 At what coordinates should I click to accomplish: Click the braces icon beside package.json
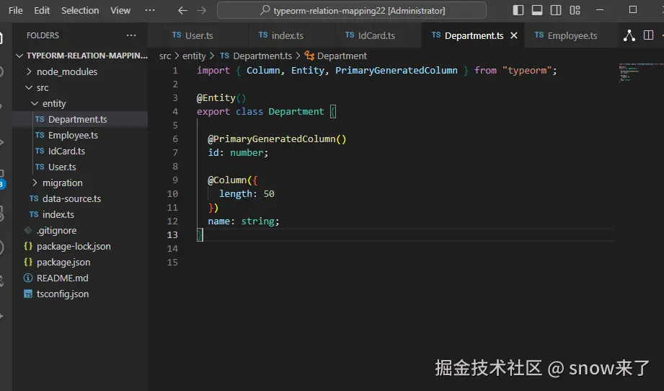[28, 262]
